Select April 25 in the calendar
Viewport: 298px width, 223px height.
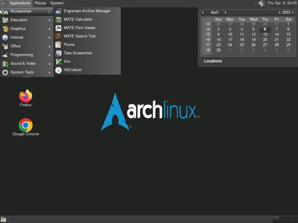[x=242, y=45]
